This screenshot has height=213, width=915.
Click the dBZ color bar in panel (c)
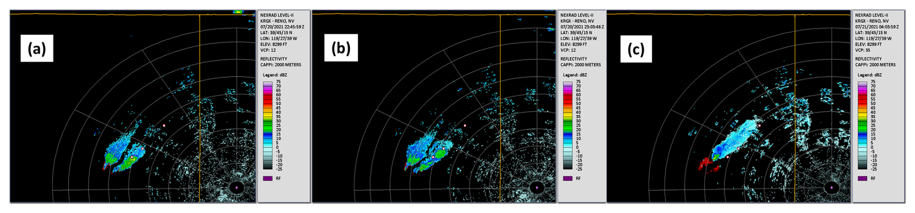tap(862, 125)
